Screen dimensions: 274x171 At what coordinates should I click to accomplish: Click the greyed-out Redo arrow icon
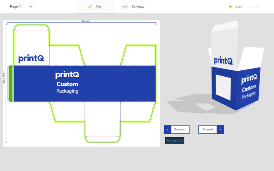point(258,7)
